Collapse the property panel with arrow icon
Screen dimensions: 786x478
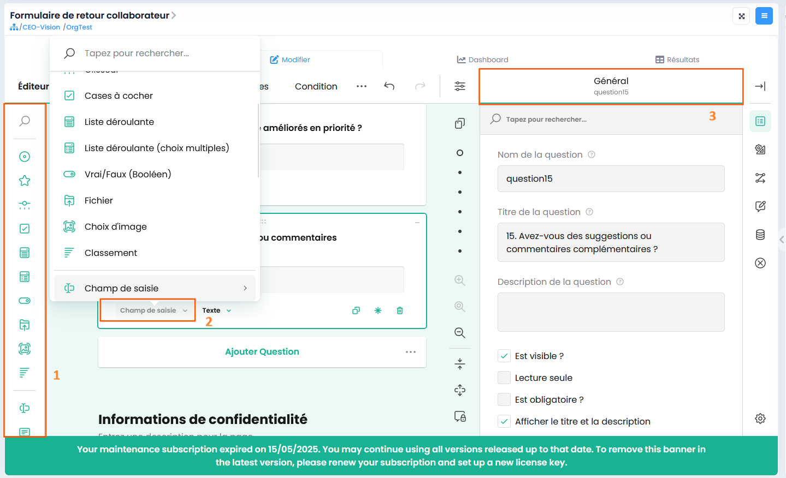click(x=760, y=86)
